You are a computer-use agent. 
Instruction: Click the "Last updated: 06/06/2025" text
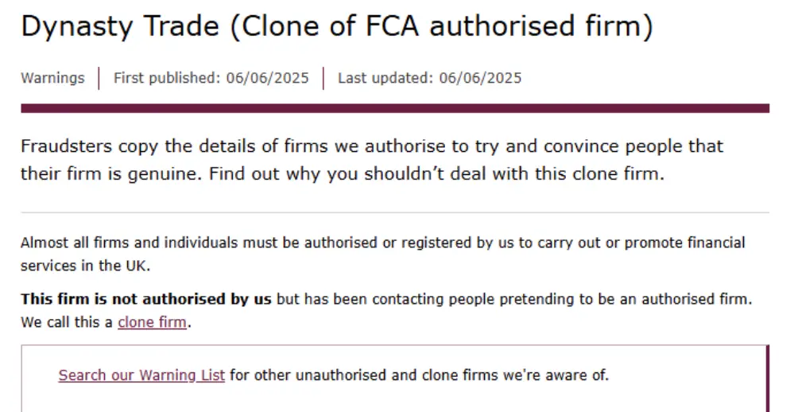coord(429,78)
